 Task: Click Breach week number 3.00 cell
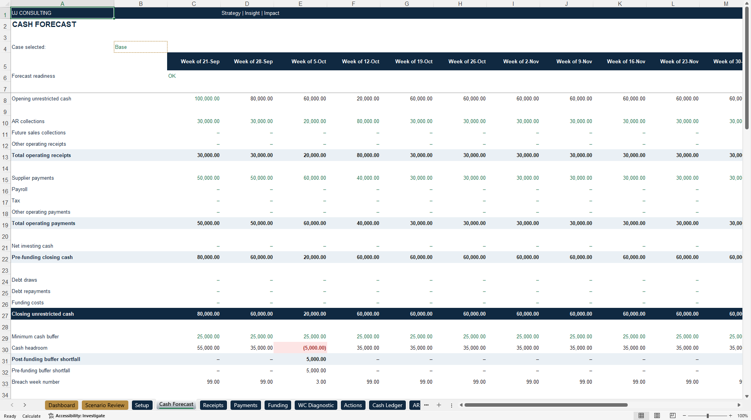coord(300,382)
